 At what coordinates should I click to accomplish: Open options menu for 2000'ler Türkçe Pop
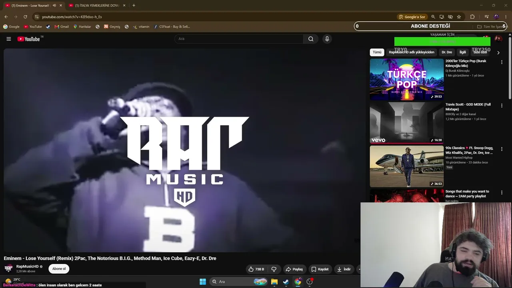(x=502, y=62)
